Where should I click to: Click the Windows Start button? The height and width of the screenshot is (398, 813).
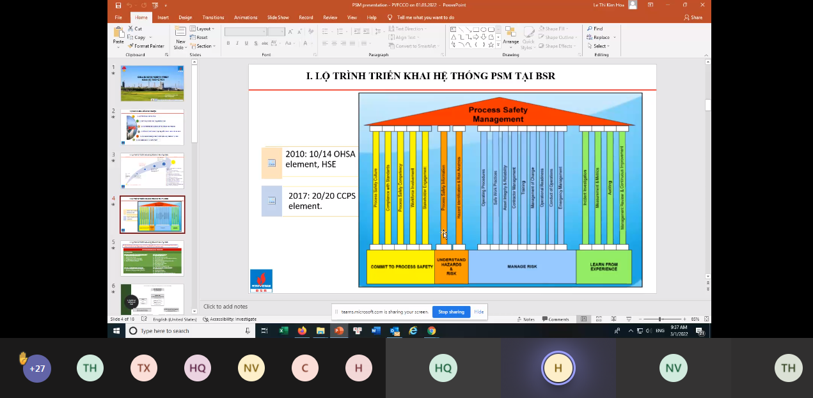point(116,330)
